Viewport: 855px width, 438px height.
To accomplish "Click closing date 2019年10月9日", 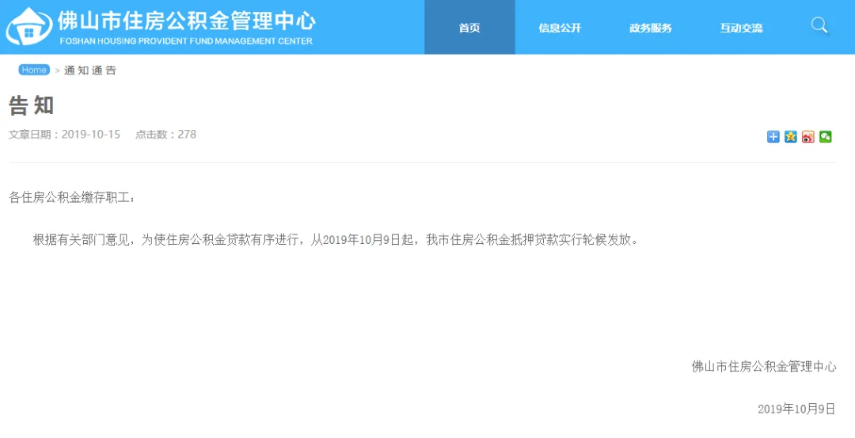I will (796, 409).
